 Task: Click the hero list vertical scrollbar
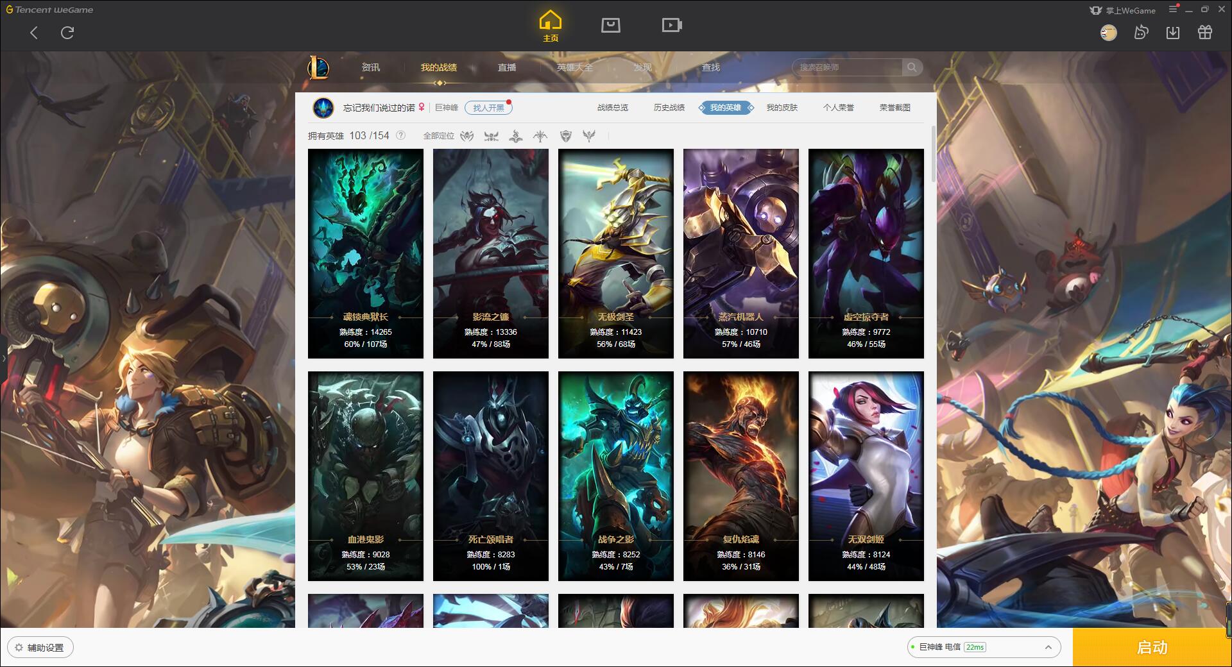pyautogui.click(x=933, y=154)
